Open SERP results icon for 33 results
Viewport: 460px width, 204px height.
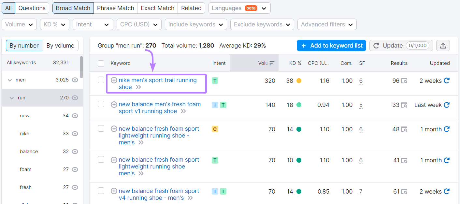404,105
